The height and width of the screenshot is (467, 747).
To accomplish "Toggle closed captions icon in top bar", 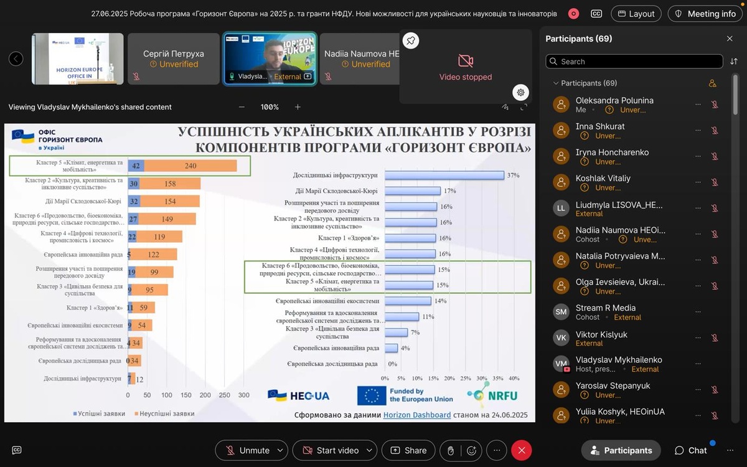I will 596,14.
